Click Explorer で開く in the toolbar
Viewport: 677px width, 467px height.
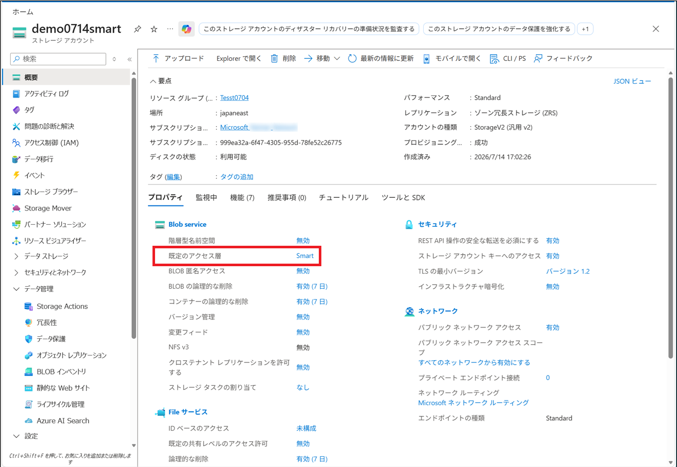point(238,58)
